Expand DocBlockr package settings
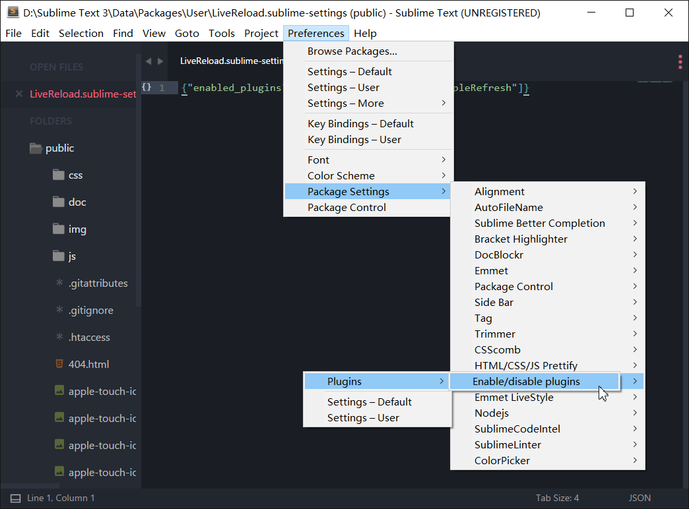The height and width of the screenshot is (509, 689). (x=548, y=254)
